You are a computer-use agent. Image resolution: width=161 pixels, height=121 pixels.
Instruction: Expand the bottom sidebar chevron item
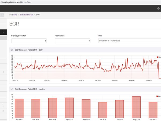[x=3, y=111]
